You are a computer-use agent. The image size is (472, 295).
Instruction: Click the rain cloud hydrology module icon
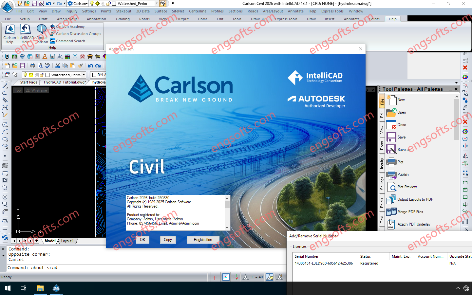click(22, 56)
